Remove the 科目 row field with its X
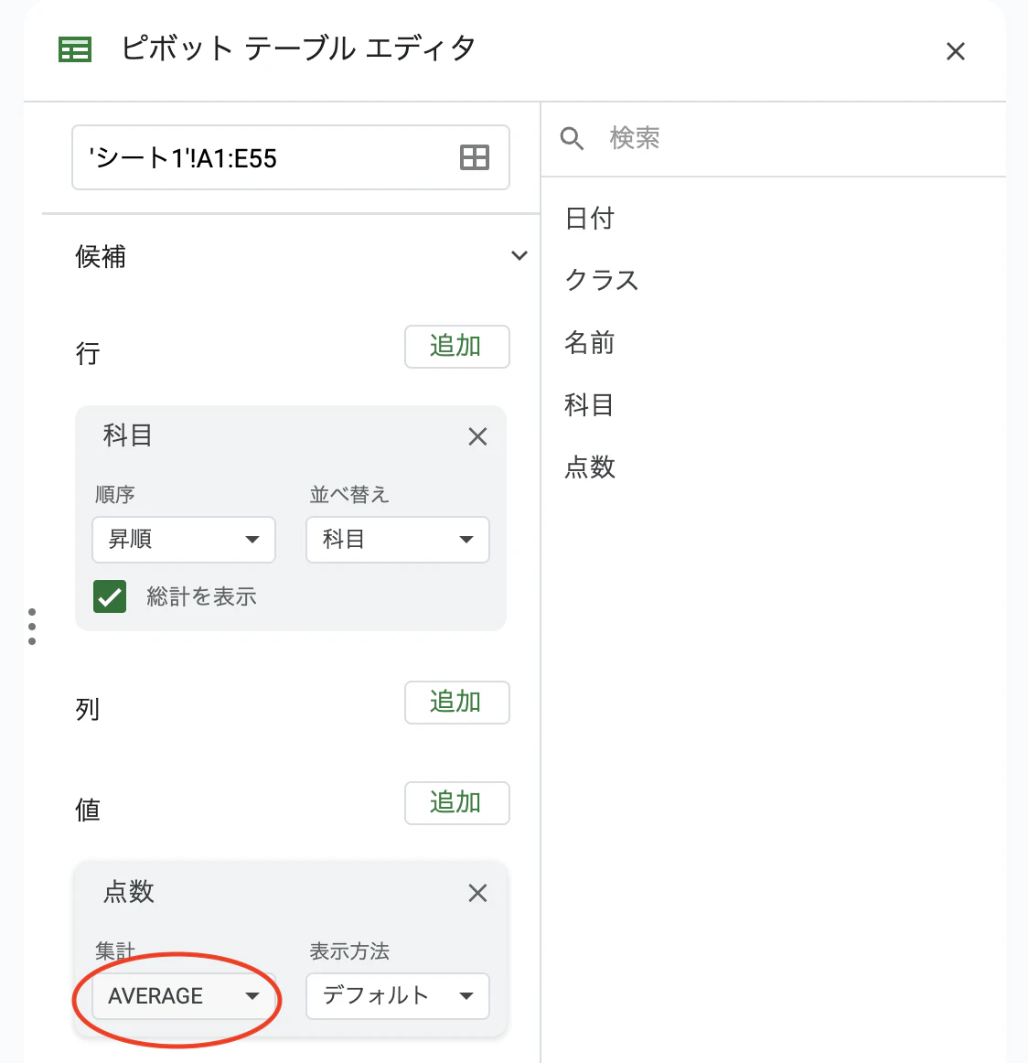1028x1063 pixels. 477,436
